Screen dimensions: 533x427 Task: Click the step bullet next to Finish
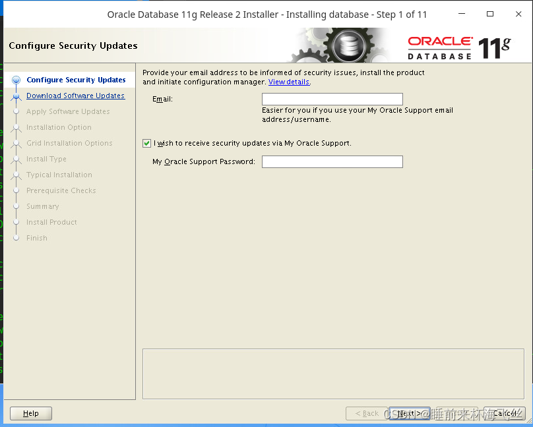[x=17, y=238]
